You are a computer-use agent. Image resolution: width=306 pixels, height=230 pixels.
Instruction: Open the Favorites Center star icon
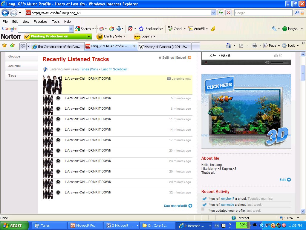(x=4, y=46)
